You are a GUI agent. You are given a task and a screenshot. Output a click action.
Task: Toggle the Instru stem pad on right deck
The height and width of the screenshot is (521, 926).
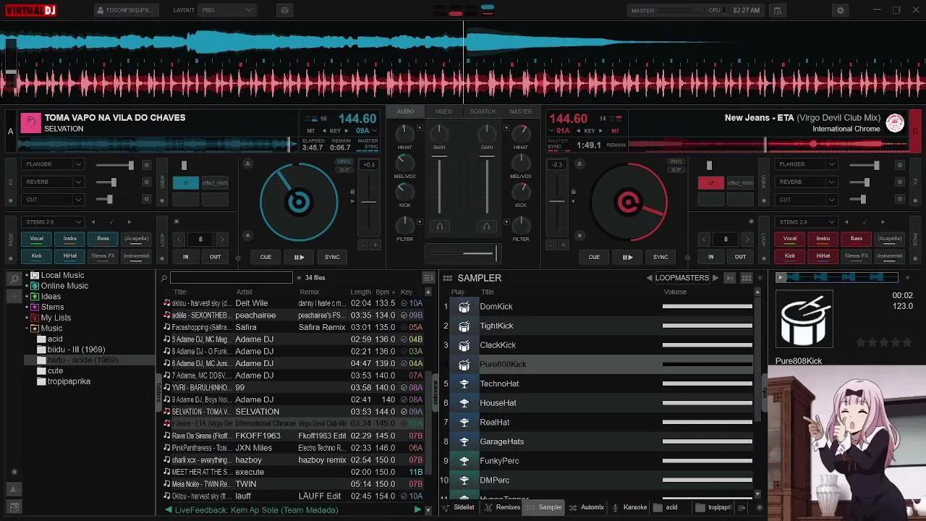tap(823, 239)
